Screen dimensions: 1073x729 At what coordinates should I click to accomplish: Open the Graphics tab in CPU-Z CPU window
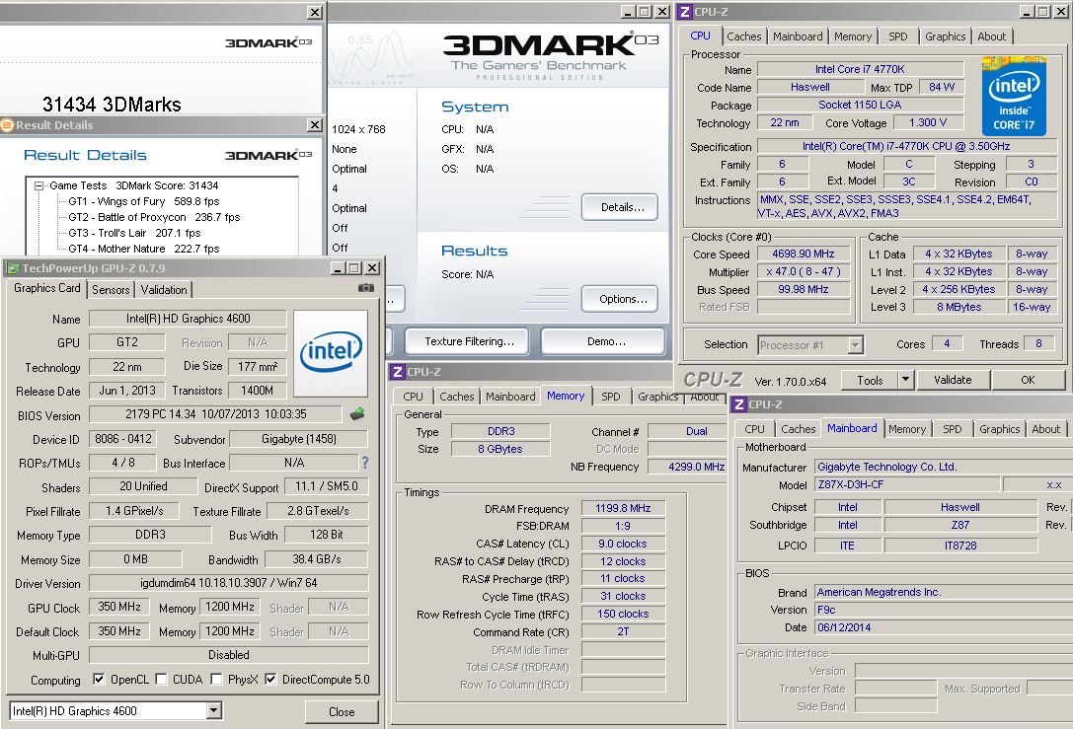(x=945, y=36)
